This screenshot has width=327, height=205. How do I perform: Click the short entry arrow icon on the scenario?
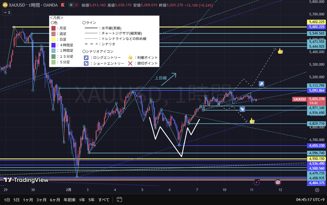(242, 109)
